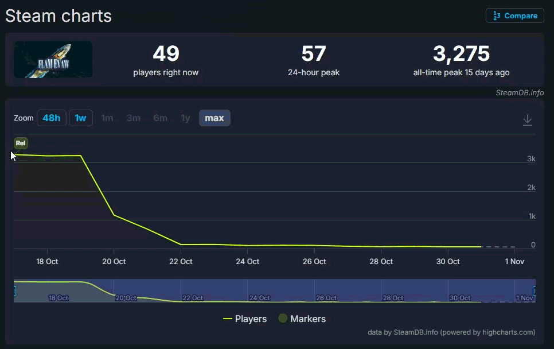The height and width of the screenshot is (349, 554).
Task: Click the Steam charts heading
Action: [58, 16]
